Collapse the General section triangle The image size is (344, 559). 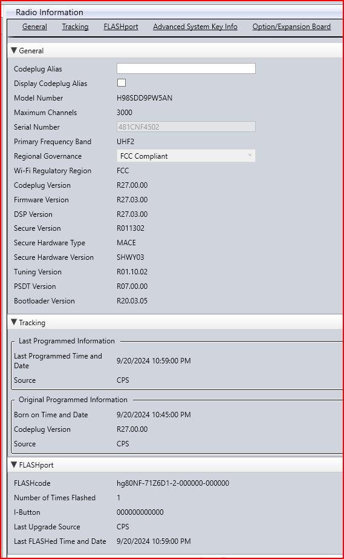(14, 50)
